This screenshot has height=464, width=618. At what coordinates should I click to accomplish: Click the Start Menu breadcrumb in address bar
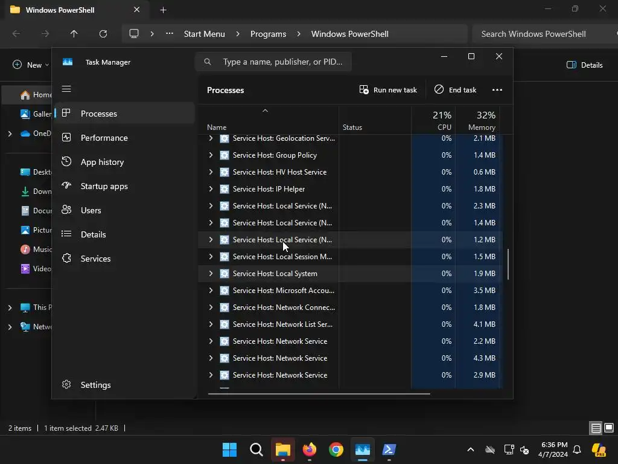click(204, 34)
